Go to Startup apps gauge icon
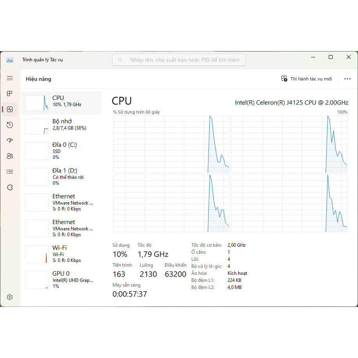The height and width of the screenshot is (358, 358). pos(10,141)
